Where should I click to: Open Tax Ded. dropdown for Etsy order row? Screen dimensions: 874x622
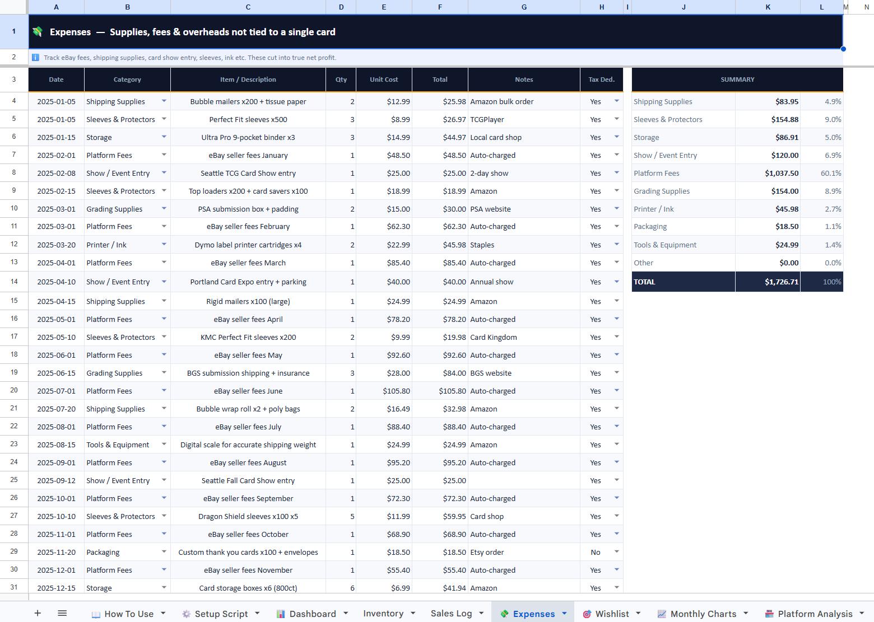(x=617, y=551)
